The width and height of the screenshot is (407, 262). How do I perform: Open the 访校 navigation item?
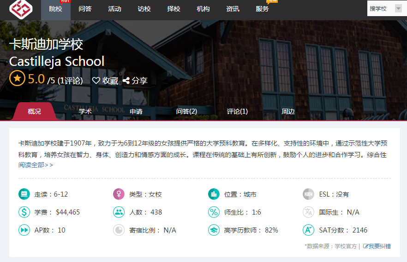(x=144, y=9)
